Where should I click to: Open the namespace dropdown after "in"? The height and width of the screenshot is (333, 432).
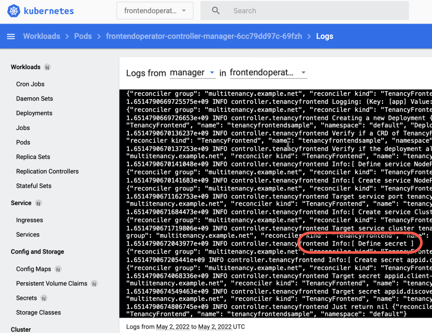[x=268, y=73]
